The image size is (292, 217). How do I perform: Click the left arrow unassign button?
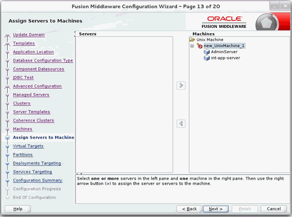pyautogui.click(x=181, y=123)
